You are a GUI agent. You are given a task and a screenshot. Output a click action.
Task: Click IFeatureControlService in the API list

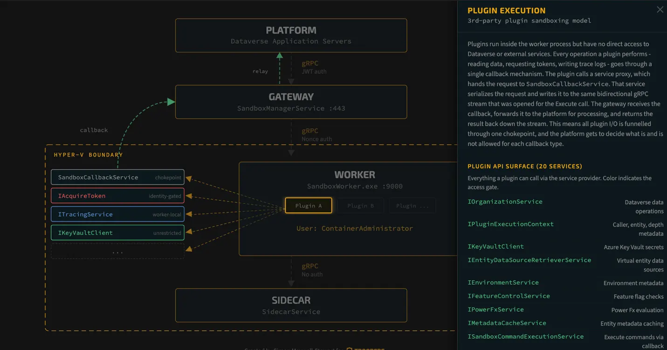509,296
